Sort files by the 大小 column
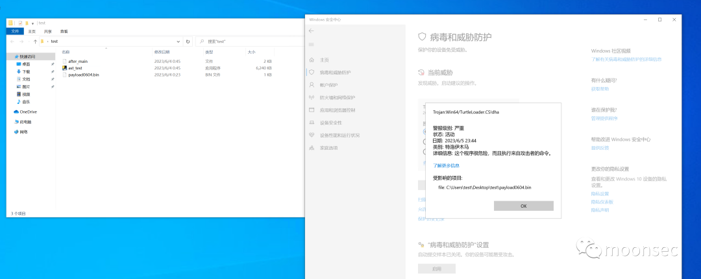Viewport: 701px width, 279px height. click(251, 53)
